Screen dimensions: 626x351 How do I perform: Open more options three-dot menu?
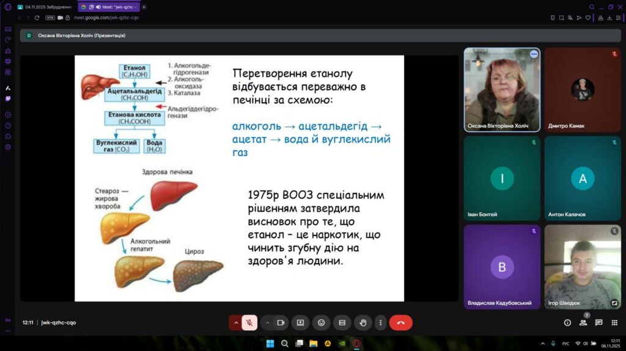tap(380, 322)
